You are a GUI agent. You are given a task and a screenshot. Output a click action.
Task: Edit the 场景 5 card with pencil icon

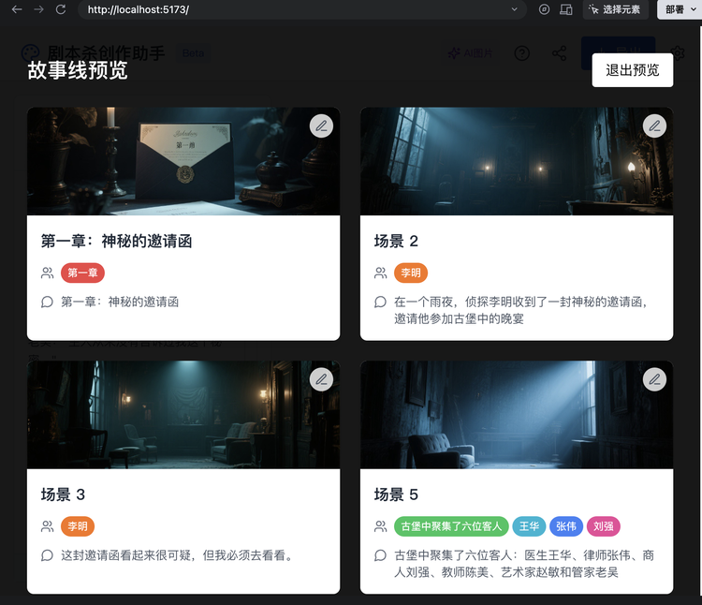[654, 379]
